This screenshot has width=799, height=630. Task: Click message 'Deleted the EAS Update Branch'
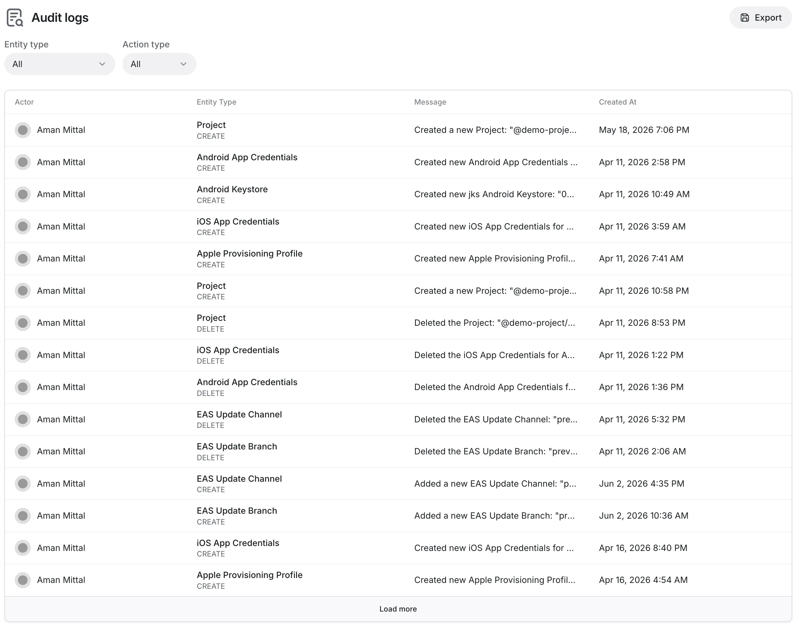pos(496,452)
